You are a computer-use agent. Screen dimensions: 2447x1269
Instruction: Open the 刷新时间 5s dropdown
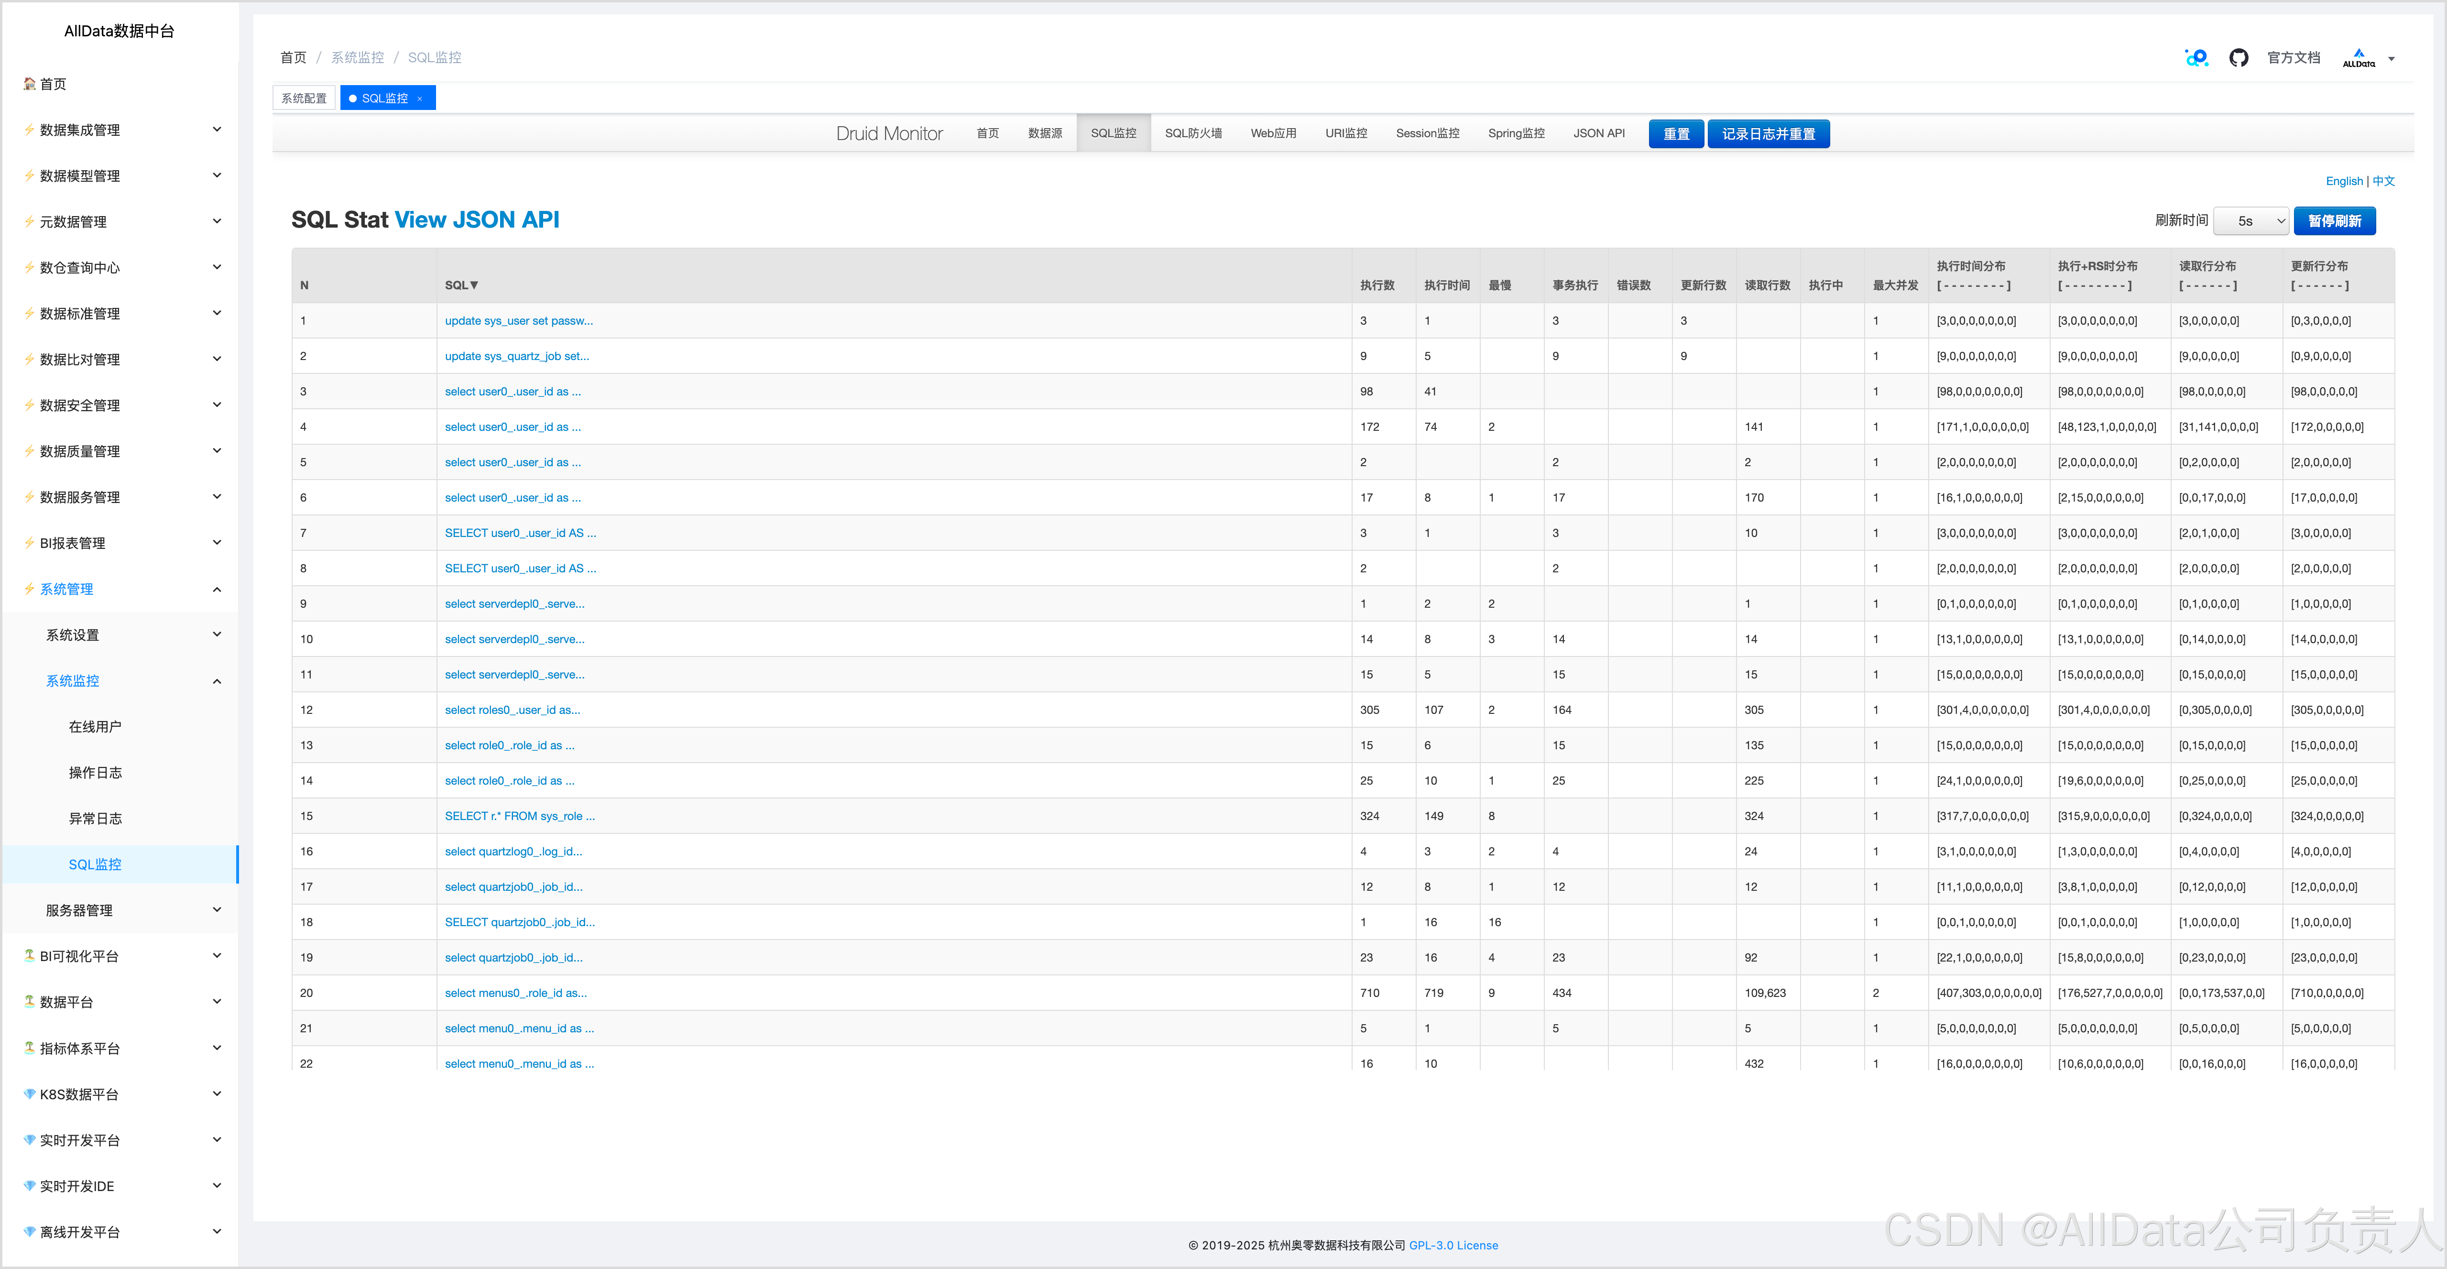[x=2250, y=220]
